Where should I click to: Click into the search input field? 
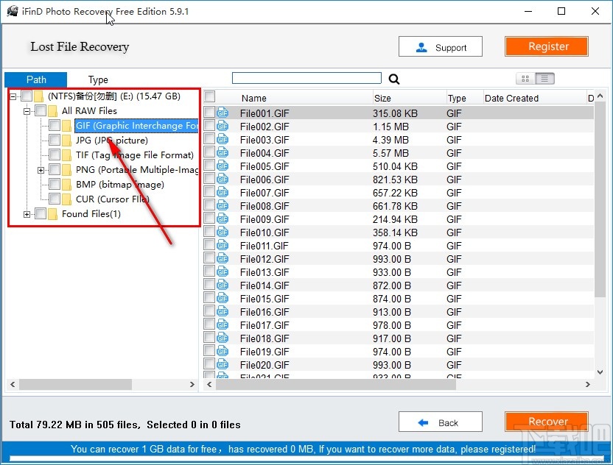pyautogui.click(x=306, y=78)
